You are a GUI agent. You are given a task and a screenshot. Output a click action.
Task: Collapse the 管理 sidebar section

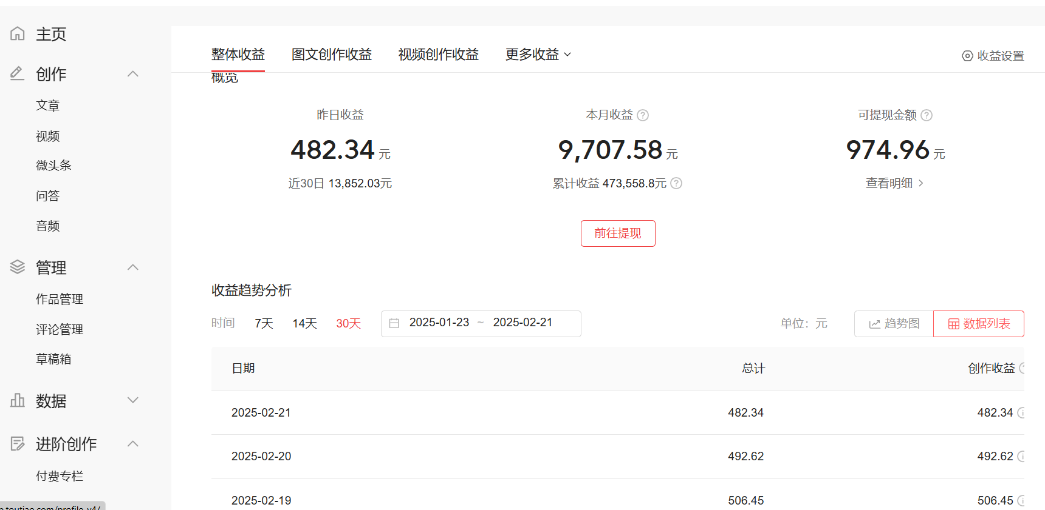pos(133,267)
